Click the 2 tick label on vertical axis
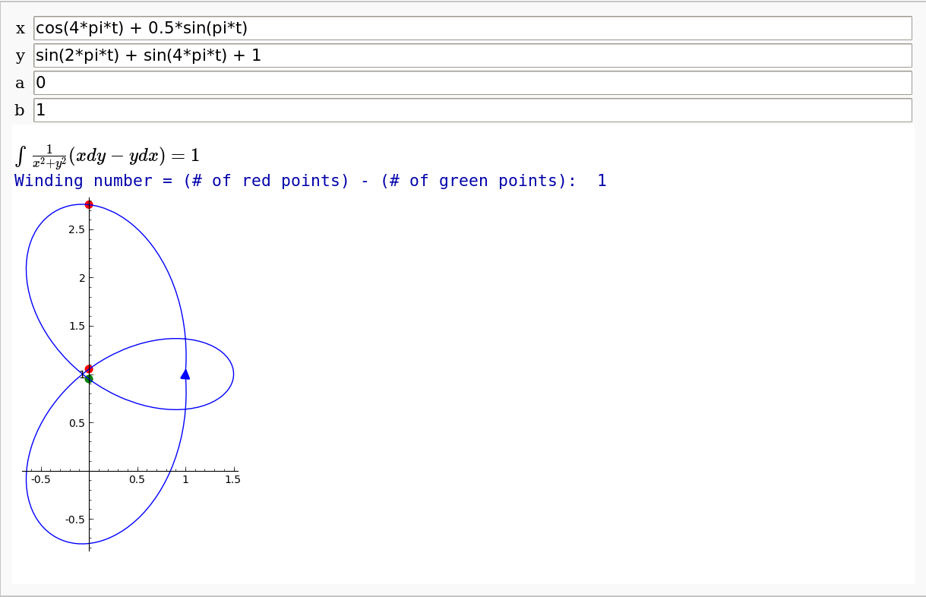 82,278
